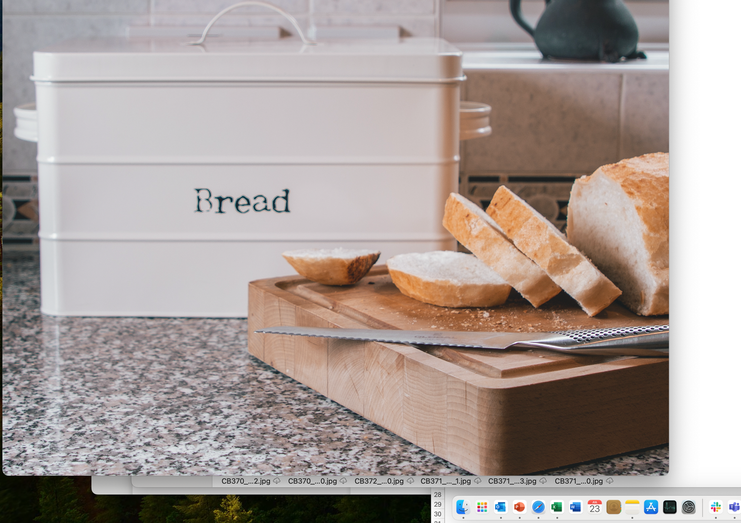741x523 pixels.
Task: Launch Safari browser from dock
Action: click(538, 507)
